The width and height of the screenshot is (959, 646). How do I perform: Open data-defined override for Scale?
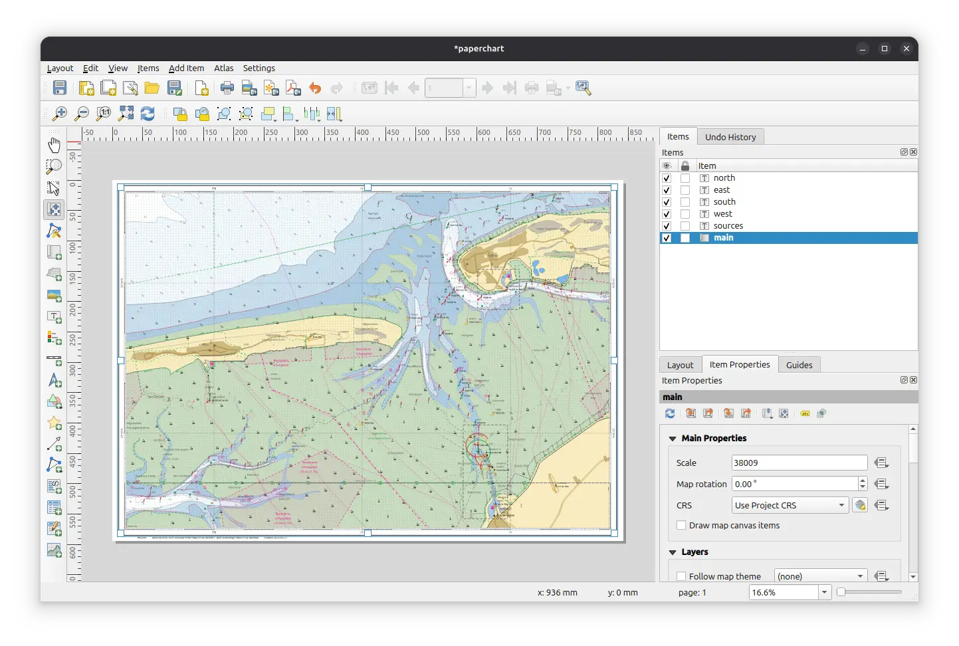[x=881, y=463]
